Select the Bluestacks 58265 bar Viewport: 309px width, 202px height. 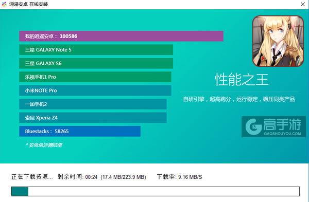(80, 131)
